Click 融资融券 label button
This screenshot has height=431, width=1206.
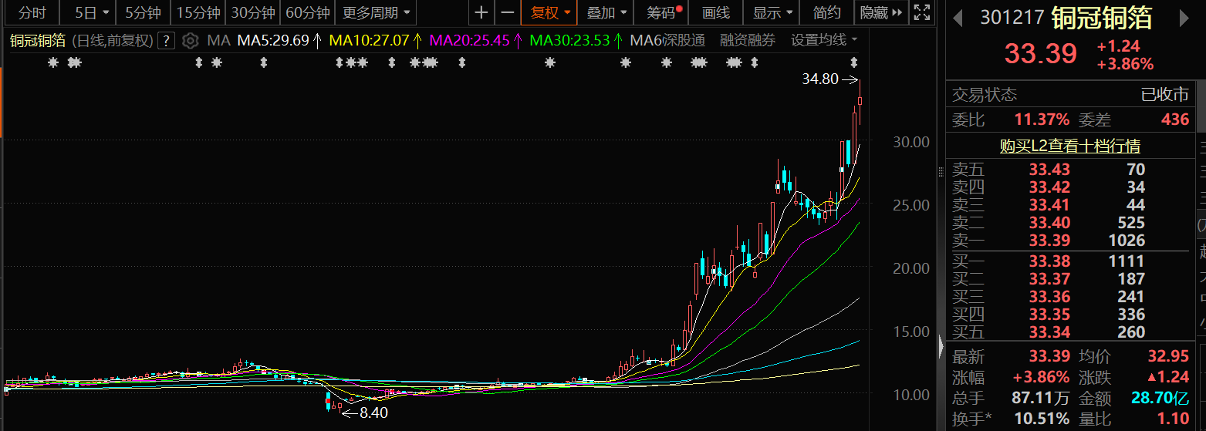tap(747, 40)
